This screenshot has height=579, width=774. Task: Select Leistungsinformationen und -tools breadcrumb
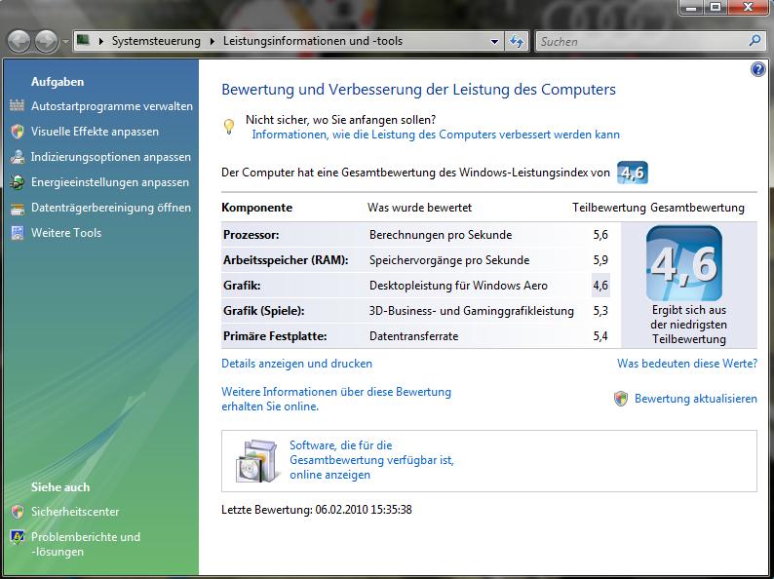pyautogui.click(x=313, y=41)
